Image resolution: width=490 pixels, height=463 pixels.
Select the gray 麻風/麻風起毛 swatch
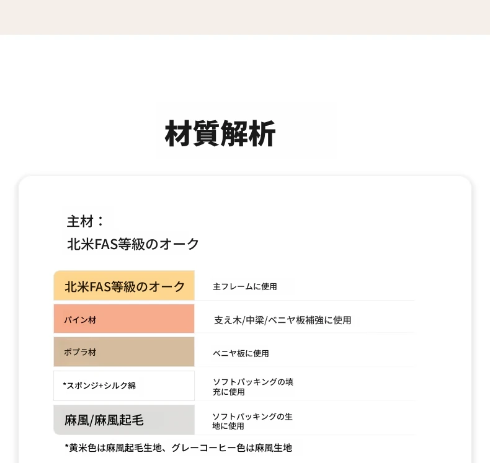click(x=124, y=420)
